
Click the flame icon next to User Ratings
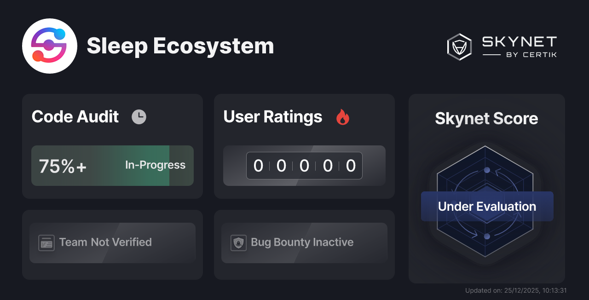[342, 117]
